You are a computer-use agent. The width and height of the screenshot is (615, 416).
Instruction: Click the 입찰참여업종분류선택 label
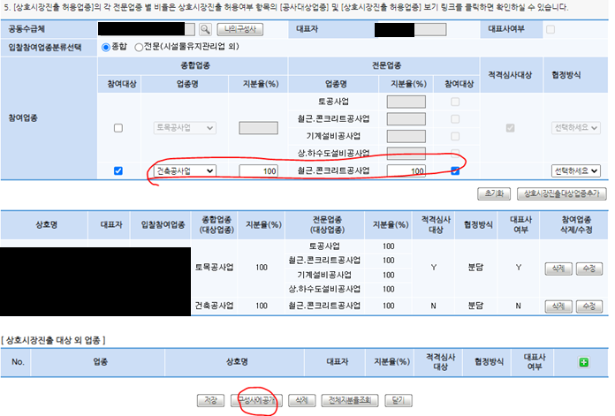tap(45, 48)
